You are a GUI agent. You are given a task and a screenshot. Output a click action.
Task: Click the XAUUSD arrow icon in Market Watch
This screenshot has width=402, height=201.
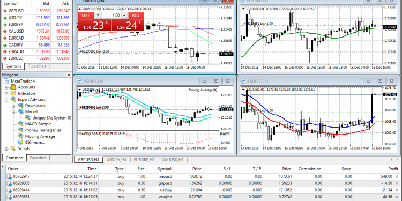5,31
